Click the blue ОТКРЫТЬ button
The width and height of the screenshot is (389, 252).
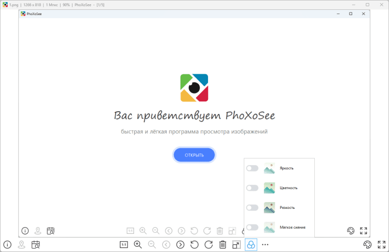(x=194, y=155)
